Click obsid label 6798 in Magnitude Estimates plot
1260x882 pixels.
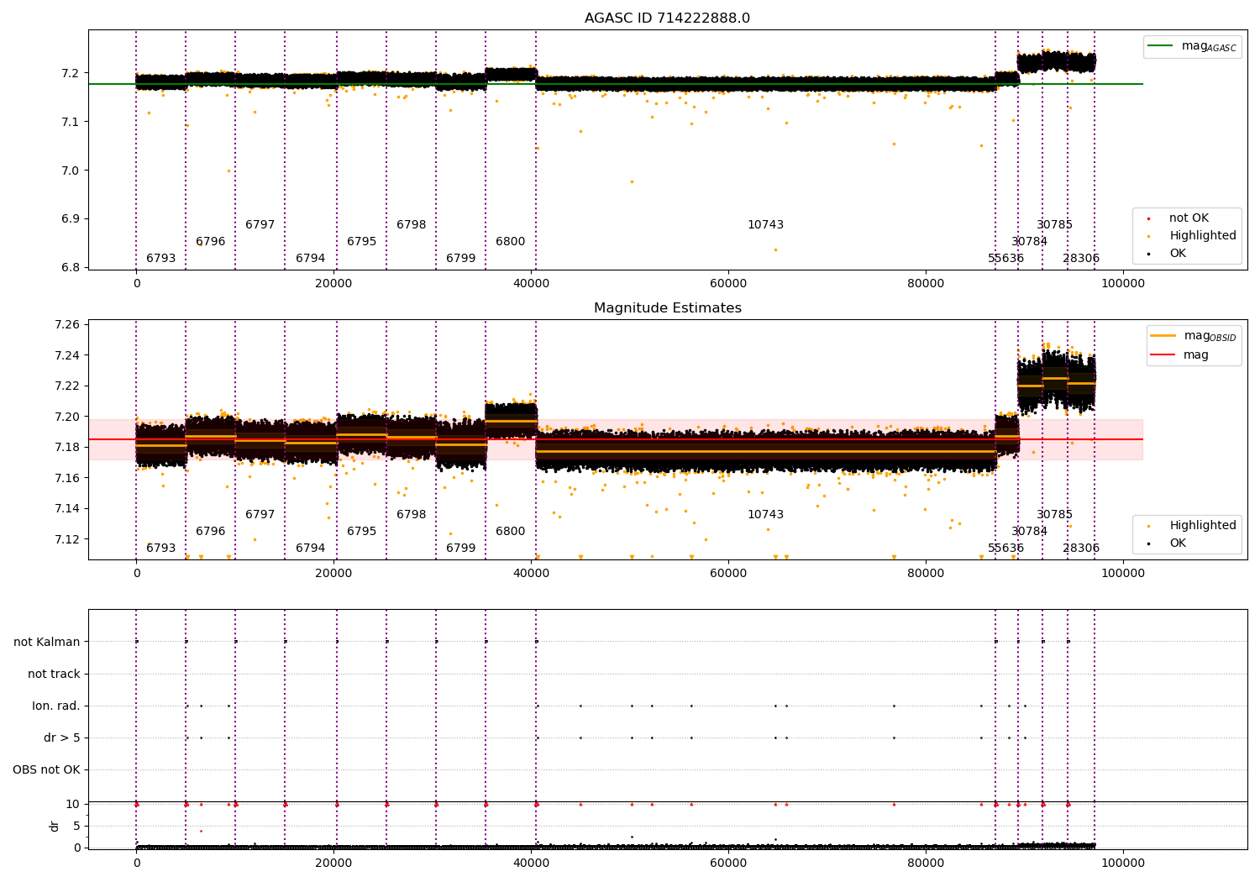click(x=412, y=515)
